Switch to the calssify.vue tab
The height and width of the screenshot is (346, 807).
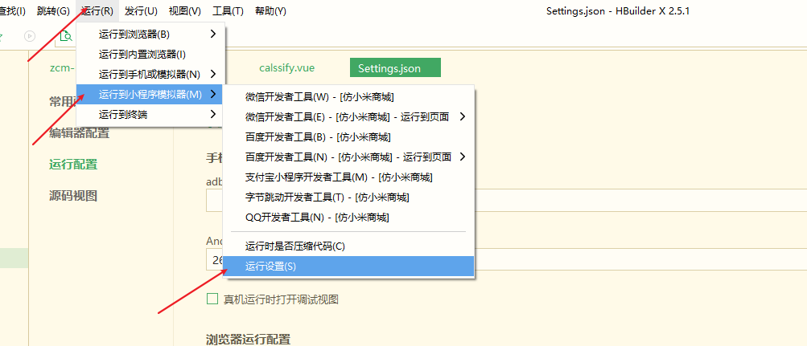[286, 67]
